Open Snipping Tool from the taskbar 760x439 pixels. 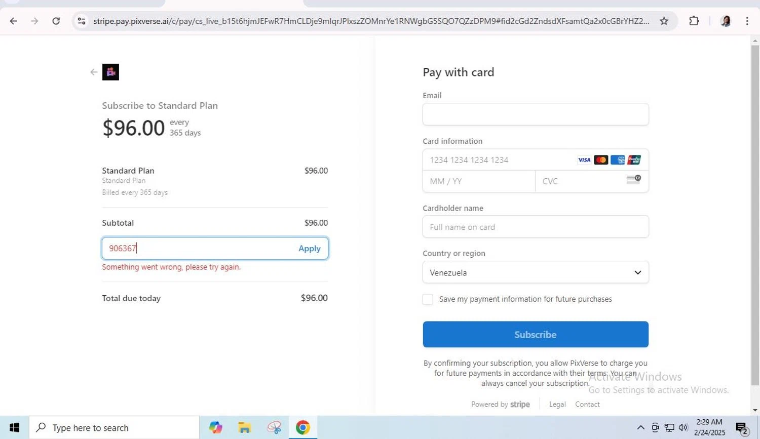(x=274, y=428)
